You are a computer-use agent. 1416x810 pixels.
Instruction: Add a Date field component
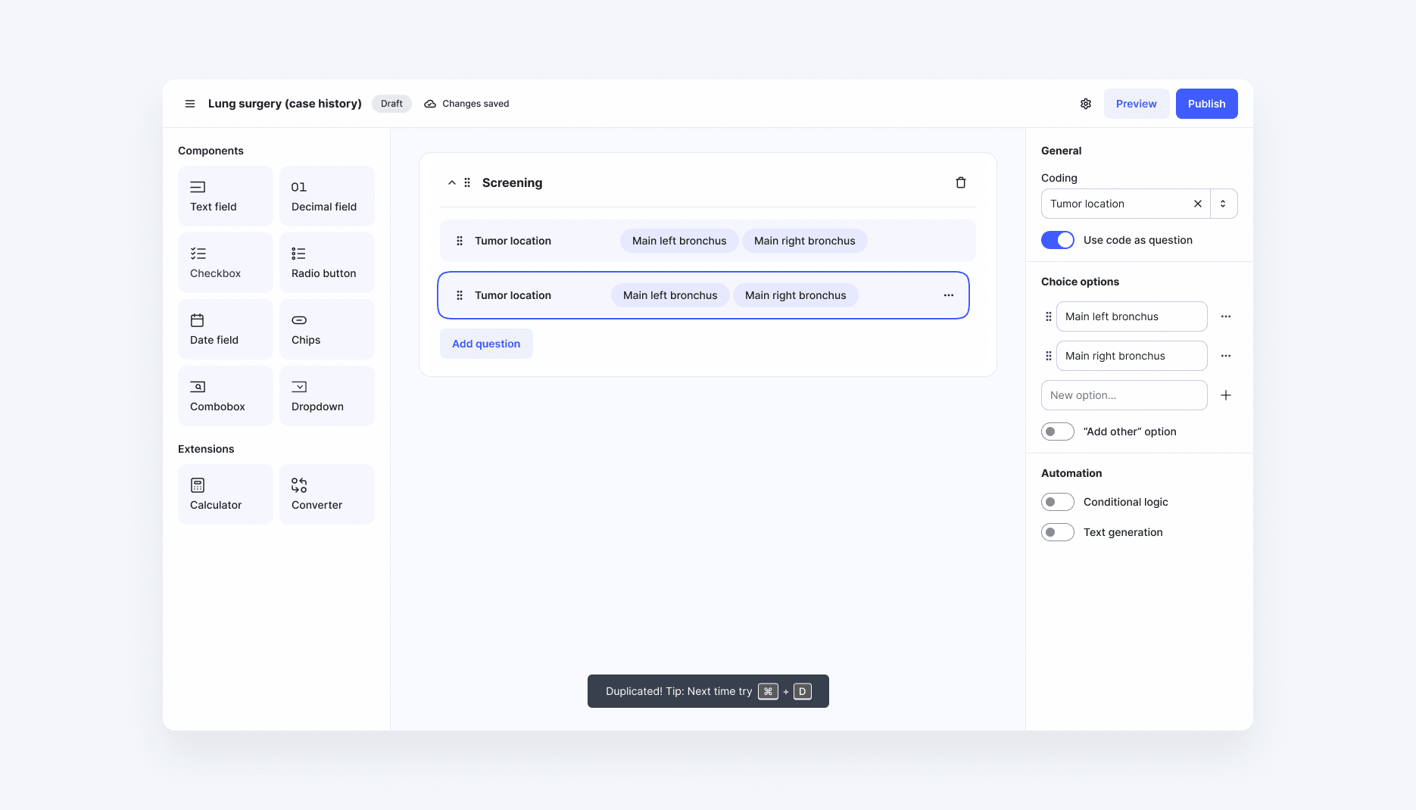click(x=226, y=329)
